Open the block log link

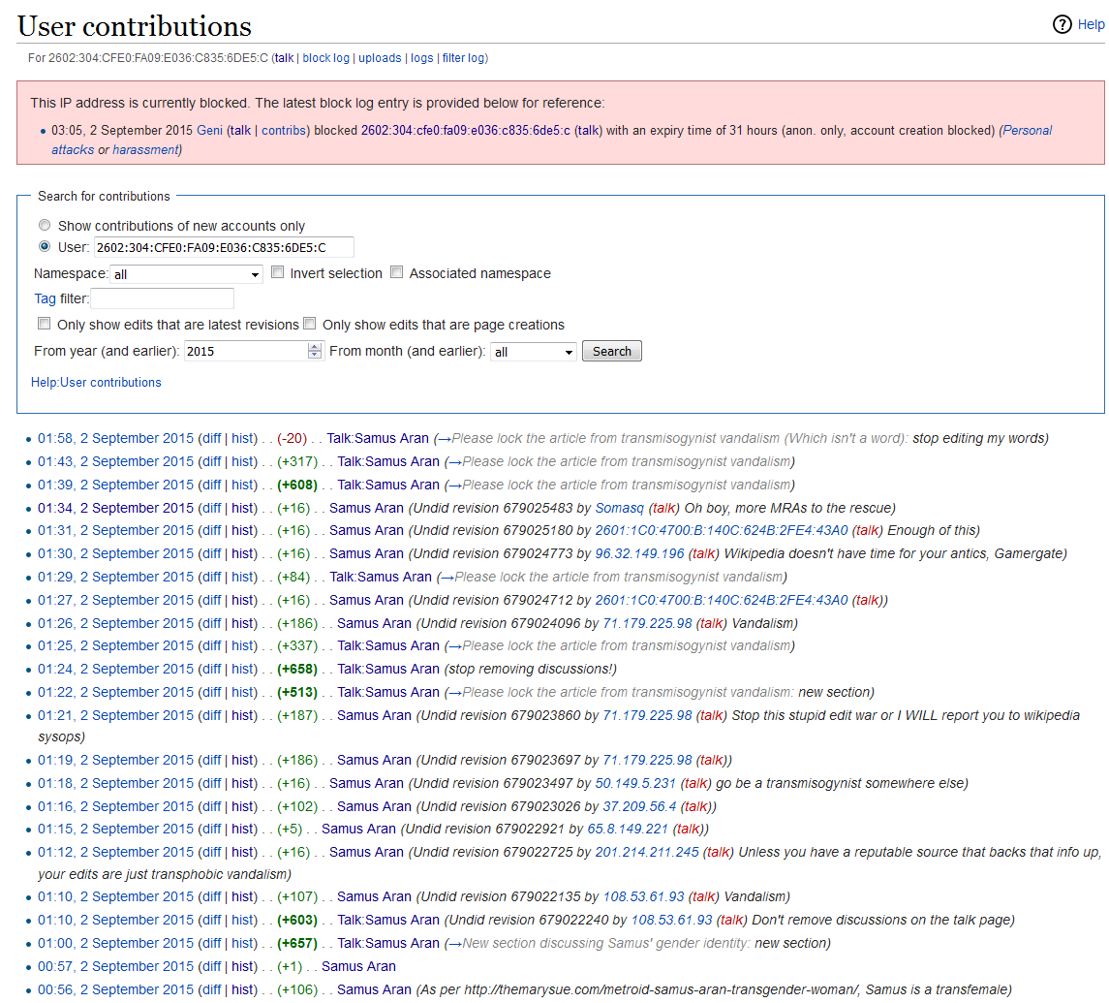pyautogui.click(x=326, y=58)
